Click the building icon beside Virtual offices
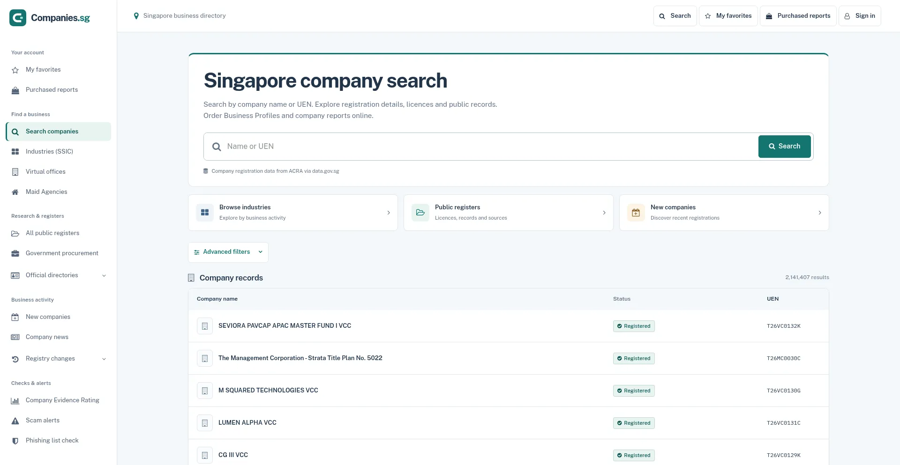 click(15, 172)
